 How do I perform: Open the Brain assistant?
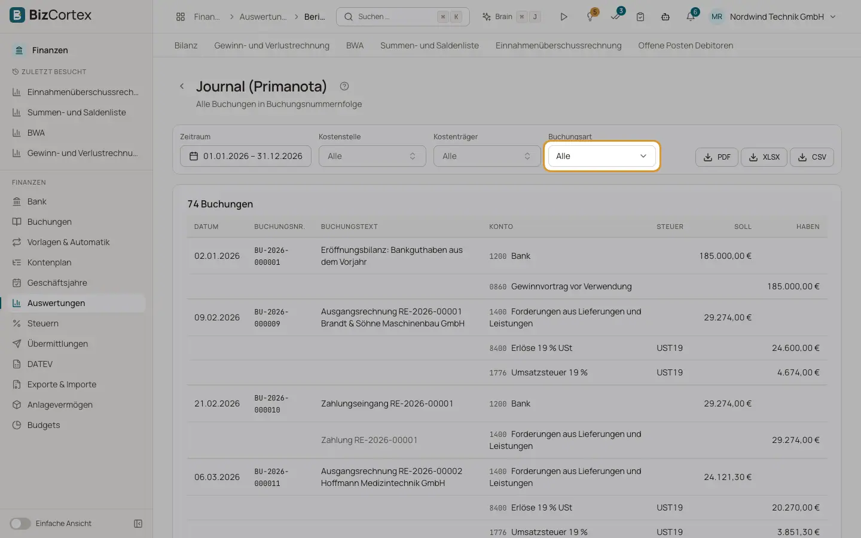tap(511, 17)
